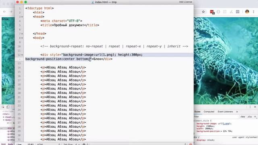Click the meta charset UTF-8 line
Viewport: 258px width, 145px height.
[61, 21]
